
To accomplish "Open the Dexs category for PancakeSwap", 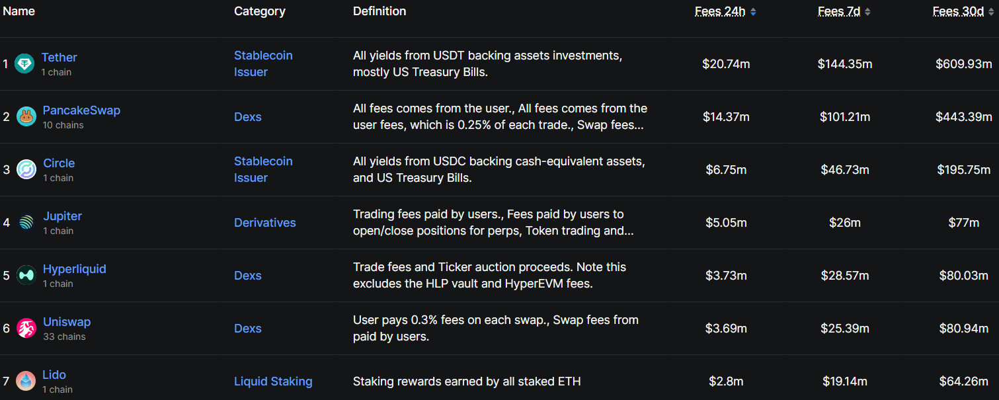I will click(248, 117).
